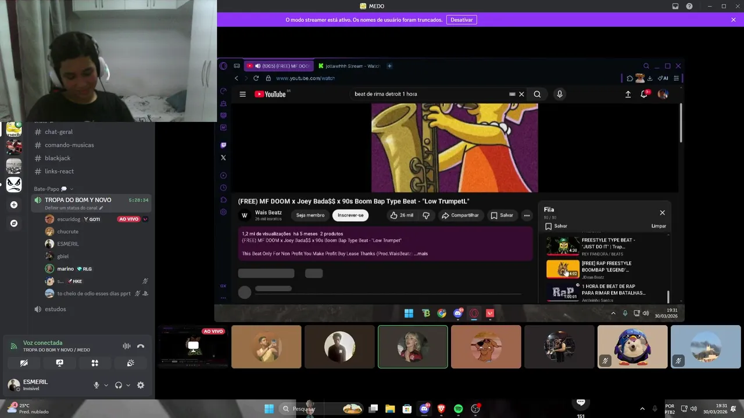Screen dimensions: 744x418
Task: Open the soundboard in Discord voice panel
Action: [131, 363]
